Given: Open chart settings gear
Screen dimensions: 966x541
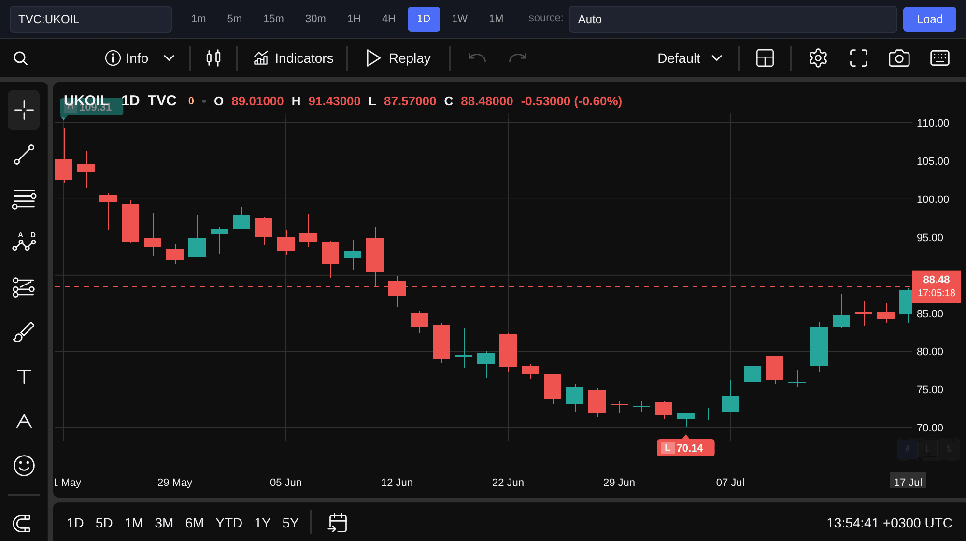Looking at the screenshot, I should [818, 58].
